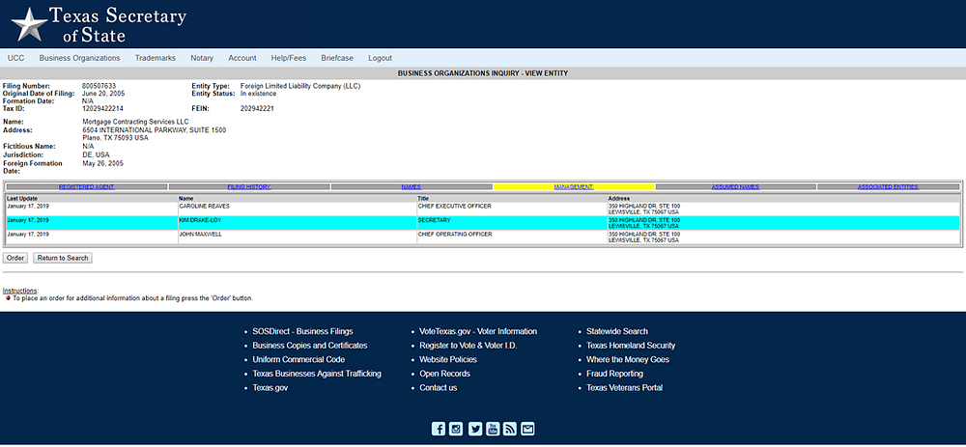Open the Briefcase menu
The height and width of the screenshot is (447, 966).
click(x=337, y=58)
